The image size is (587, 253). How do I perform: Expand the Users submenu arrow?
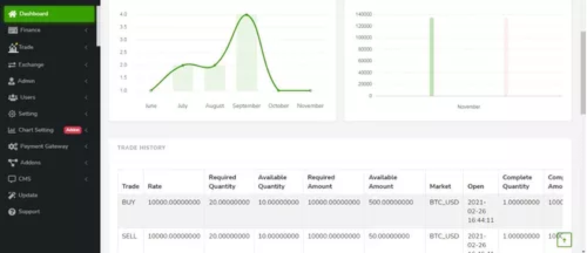click(86, 98)
